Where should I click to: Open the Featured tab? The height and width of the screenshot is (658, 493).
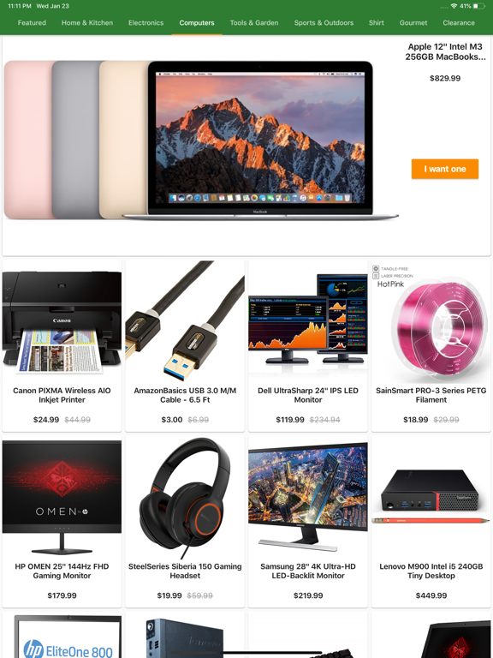click(32, 22)
